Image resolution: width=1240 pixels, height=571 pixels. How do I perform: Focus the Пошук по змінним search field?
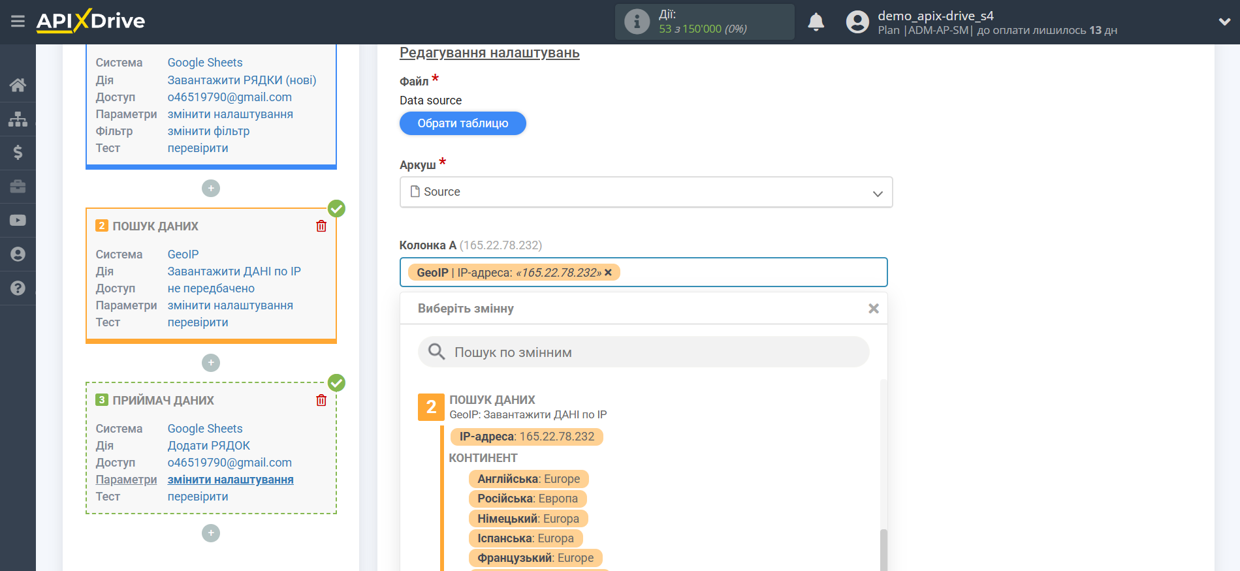click(x=643, y=352)
